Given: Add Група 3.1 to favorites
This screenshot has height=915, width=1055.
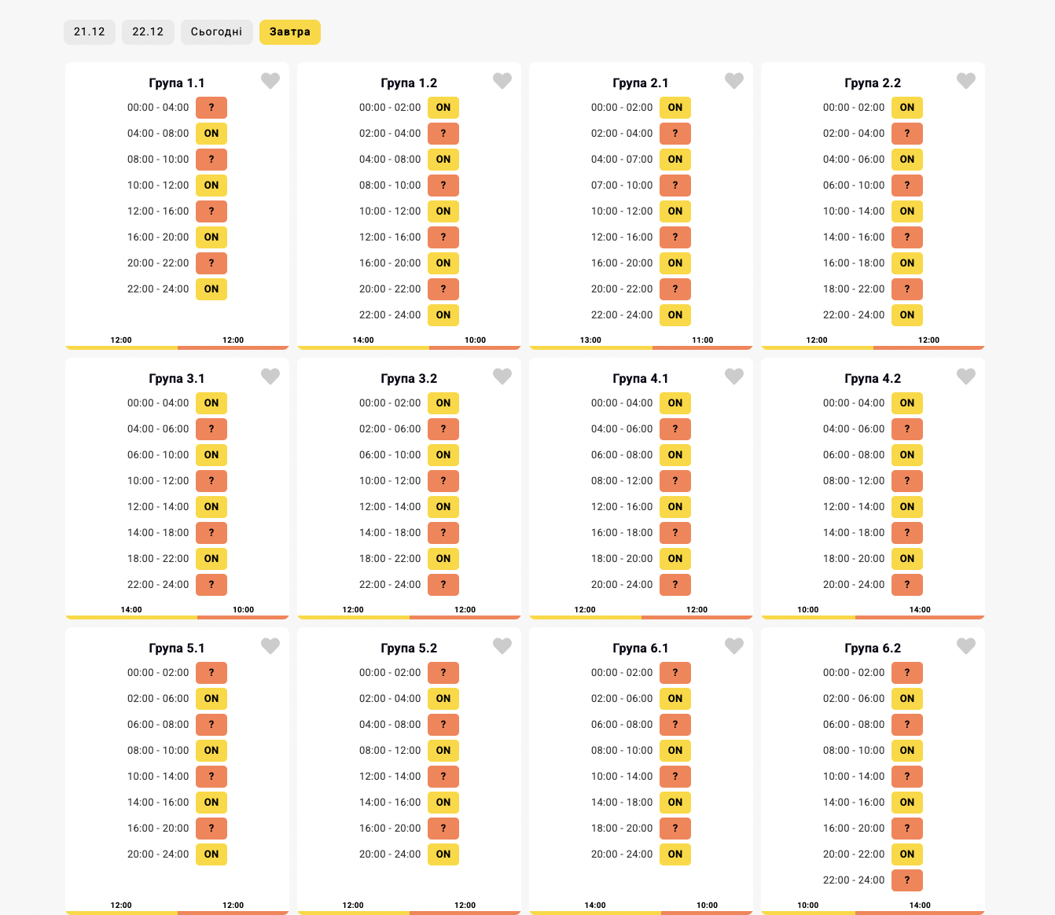Looking at the screenshot, I should click(270, 377).
